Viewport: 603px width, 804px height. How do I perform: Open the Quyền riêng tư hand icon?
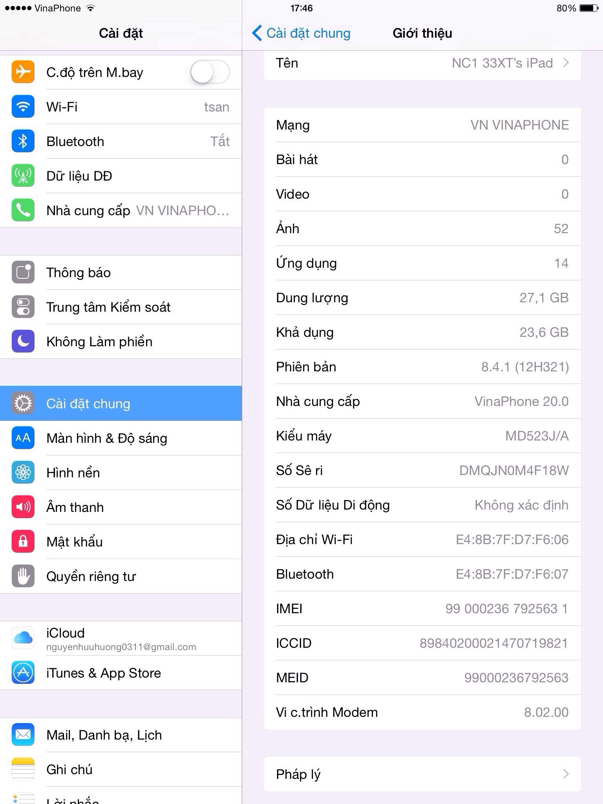(23, 576)
